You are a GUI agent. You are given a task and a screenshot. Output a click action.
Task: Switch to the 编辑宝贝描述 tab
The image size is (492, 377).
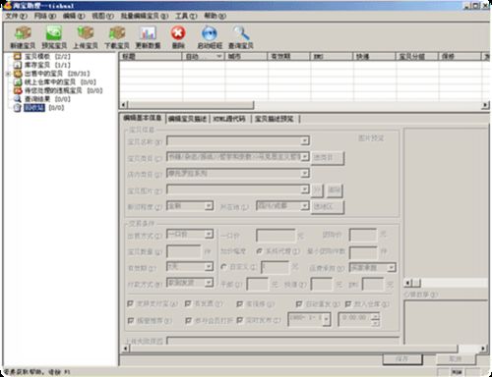[x=187, y=119]
